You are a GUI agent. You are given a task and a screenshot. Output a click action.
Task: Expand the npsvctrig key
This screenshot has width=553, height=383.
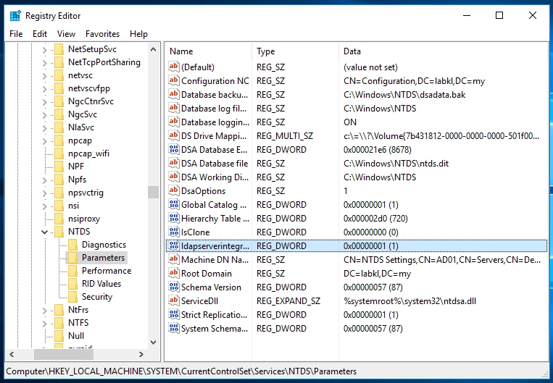tap(44, 193)
